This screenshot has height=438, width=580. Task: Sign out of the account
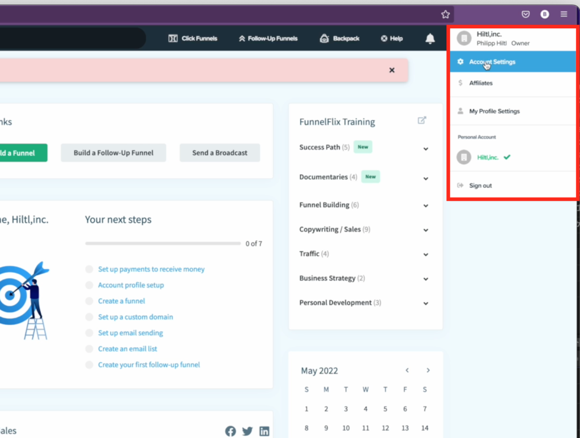[x=513, y=186]
